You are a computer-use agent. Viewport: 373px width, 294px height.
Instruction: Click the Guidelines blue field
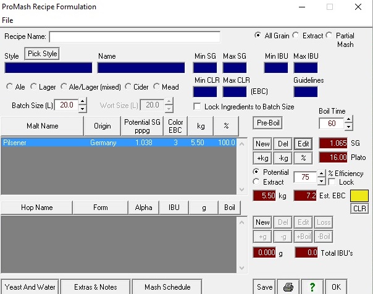tap(306, 92)
